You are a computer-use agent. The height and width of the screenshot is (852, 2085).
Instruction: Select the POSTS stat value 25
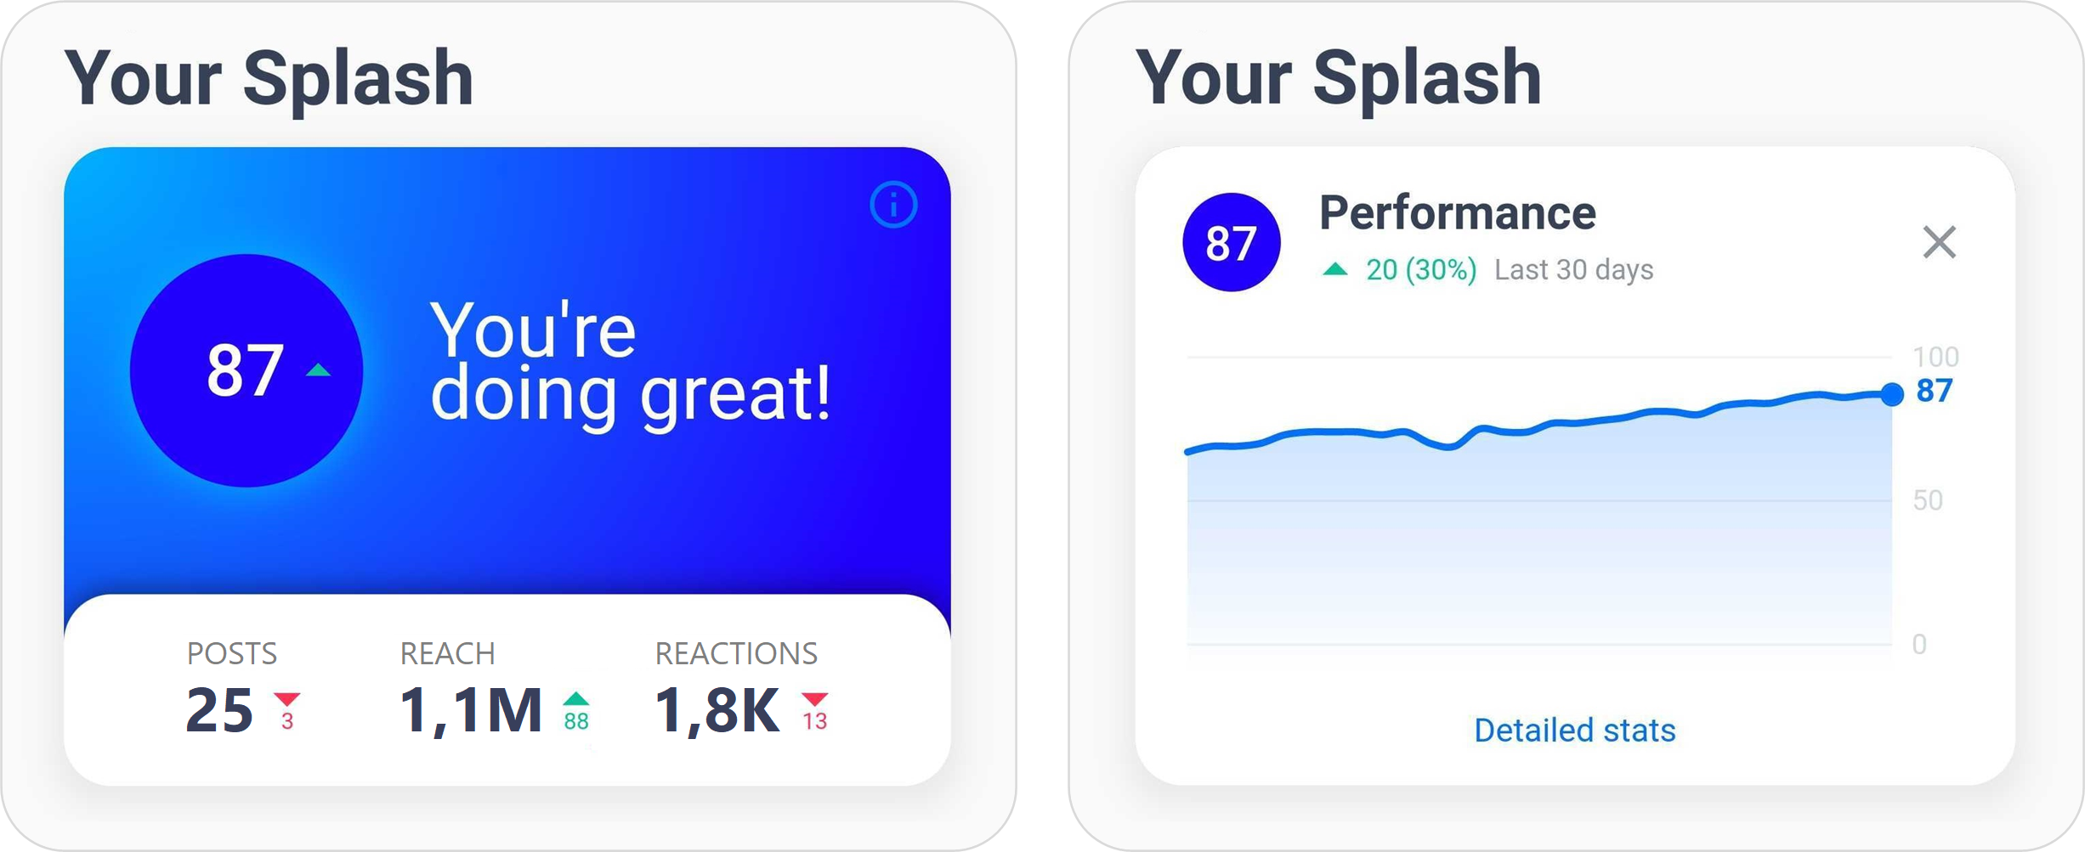219,710
